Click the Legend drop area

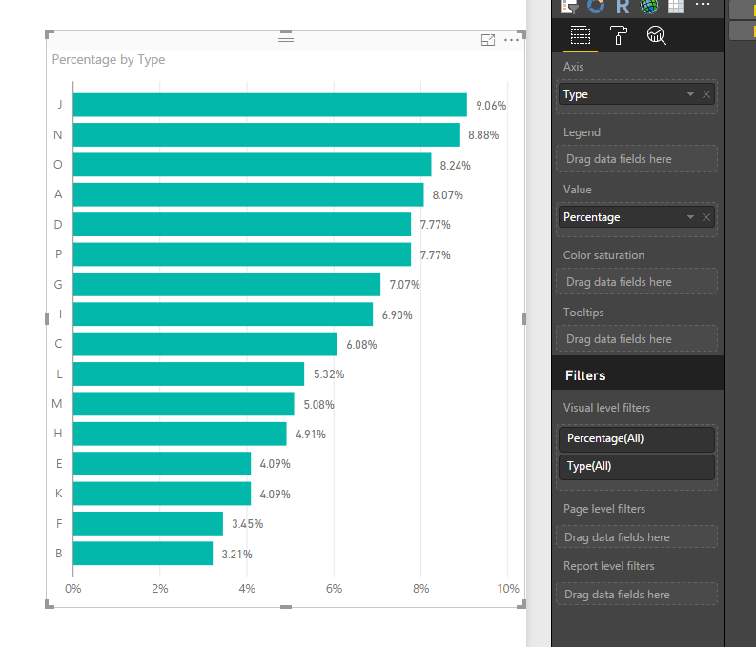tap(637, 158)
